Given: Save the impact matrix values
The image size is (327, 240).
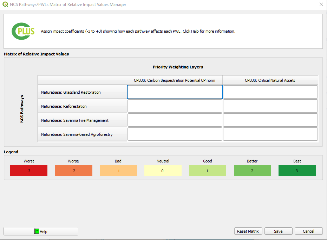Looking at the screenshot, I should point(278,231).
